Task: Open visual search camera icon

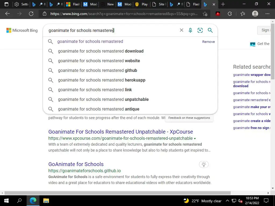Action: [200, 30]
